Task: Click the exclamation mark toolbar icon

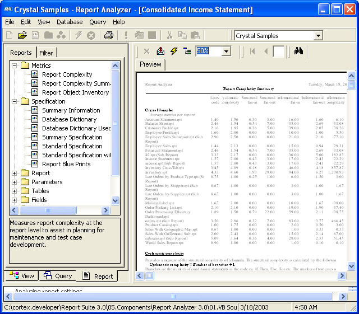Action: pyautogui.click(x=126, y=35)
